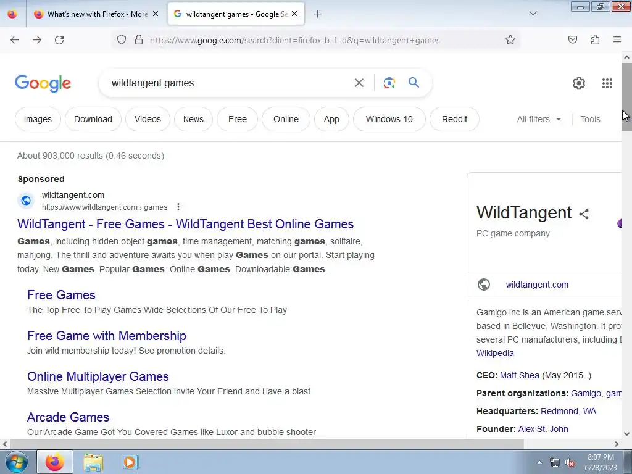Open WildTangent - Free Games sponsored headline link

pos(185,224)
